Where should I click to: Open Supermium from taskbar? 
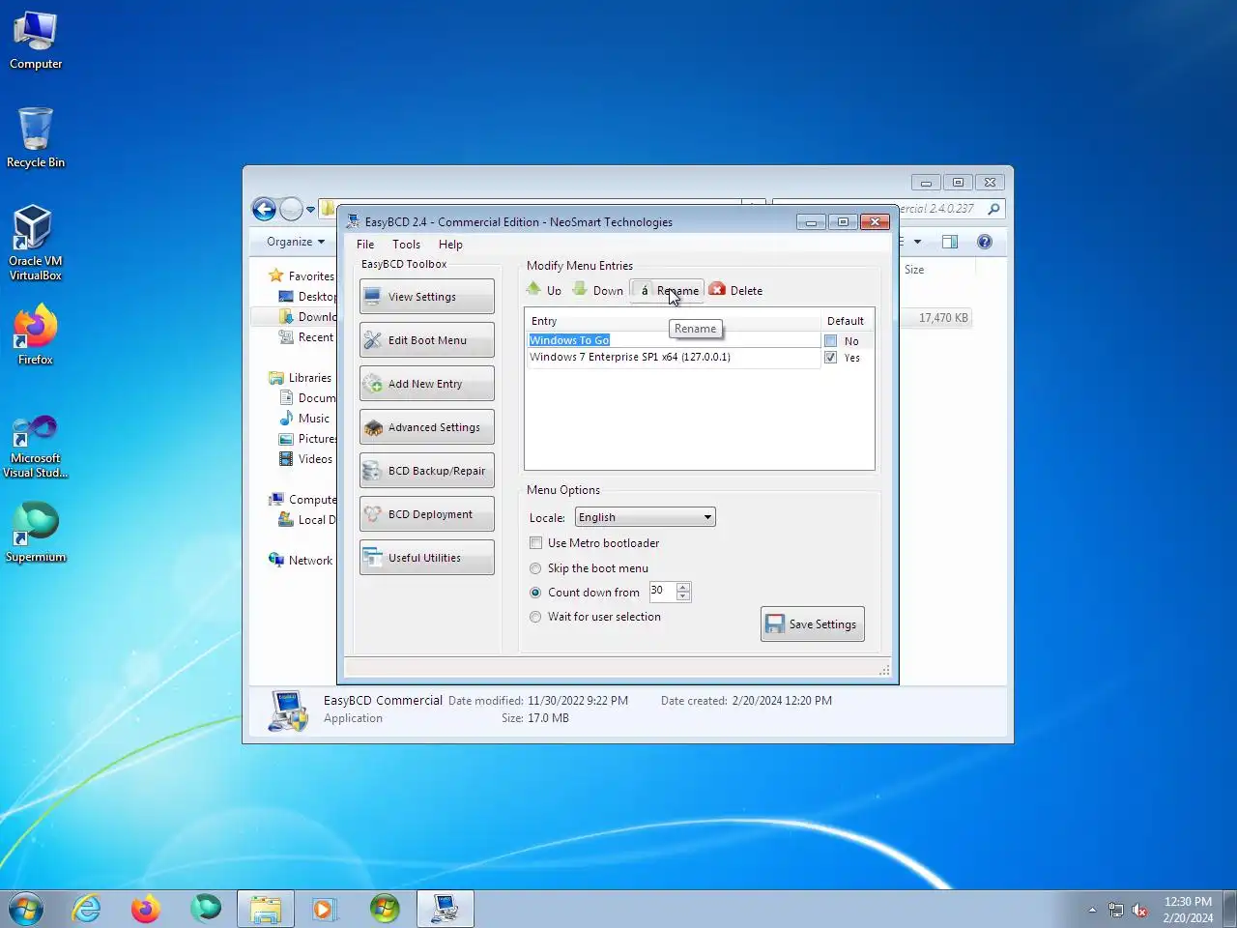tap(206, 909)
